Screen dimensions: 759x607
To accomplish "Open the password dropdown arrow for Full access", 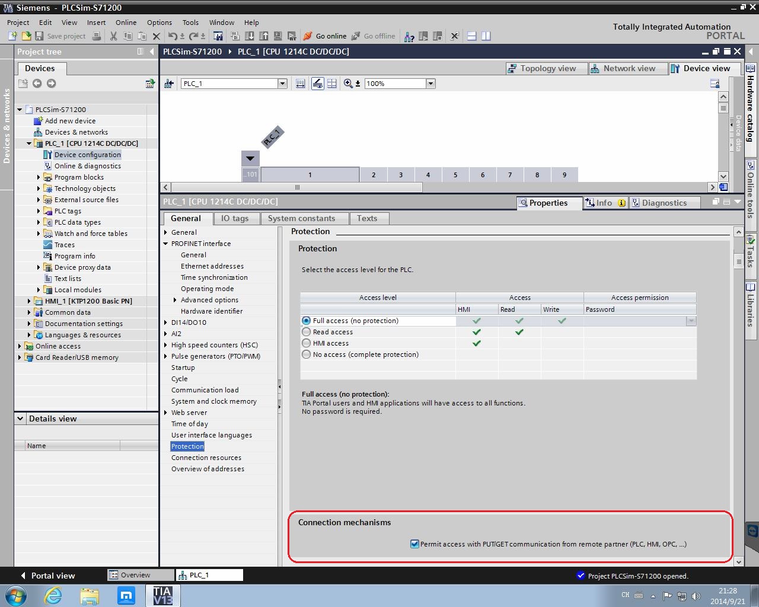I will pos(691,321).
